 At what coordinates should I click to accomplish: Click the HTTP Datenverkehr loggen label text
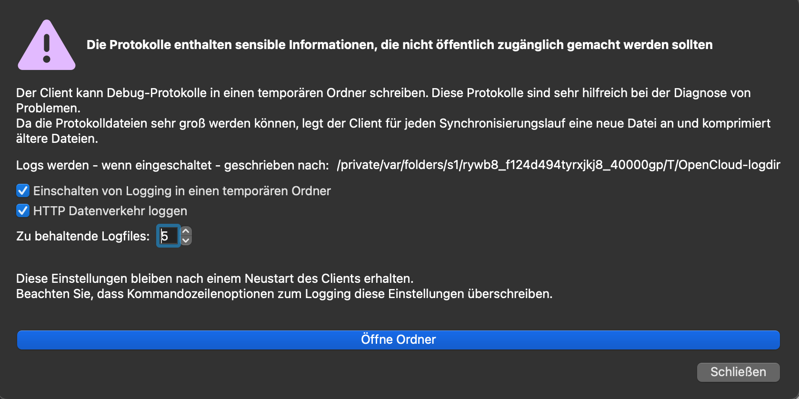pos(110,211)
